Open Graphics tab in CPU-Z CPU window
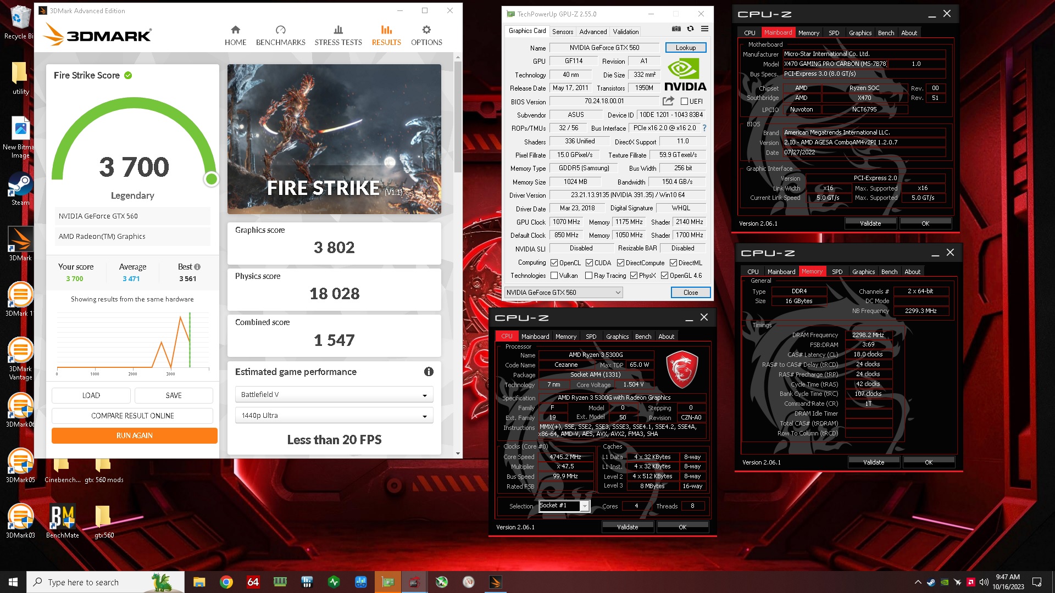The height and width of the screenshot is (593, 1055). [x=617, y=337]
